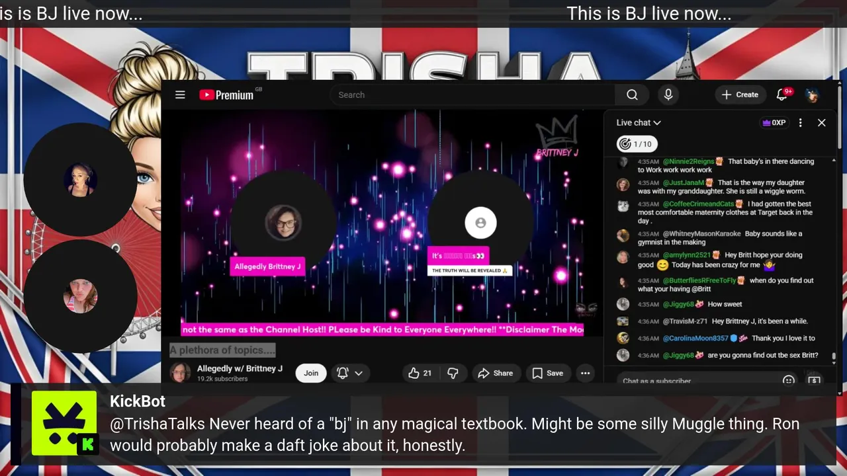Click @Jiggy68 on "find out the sex" message
This screenshot has width=847, height=476.
coord(678,355)
